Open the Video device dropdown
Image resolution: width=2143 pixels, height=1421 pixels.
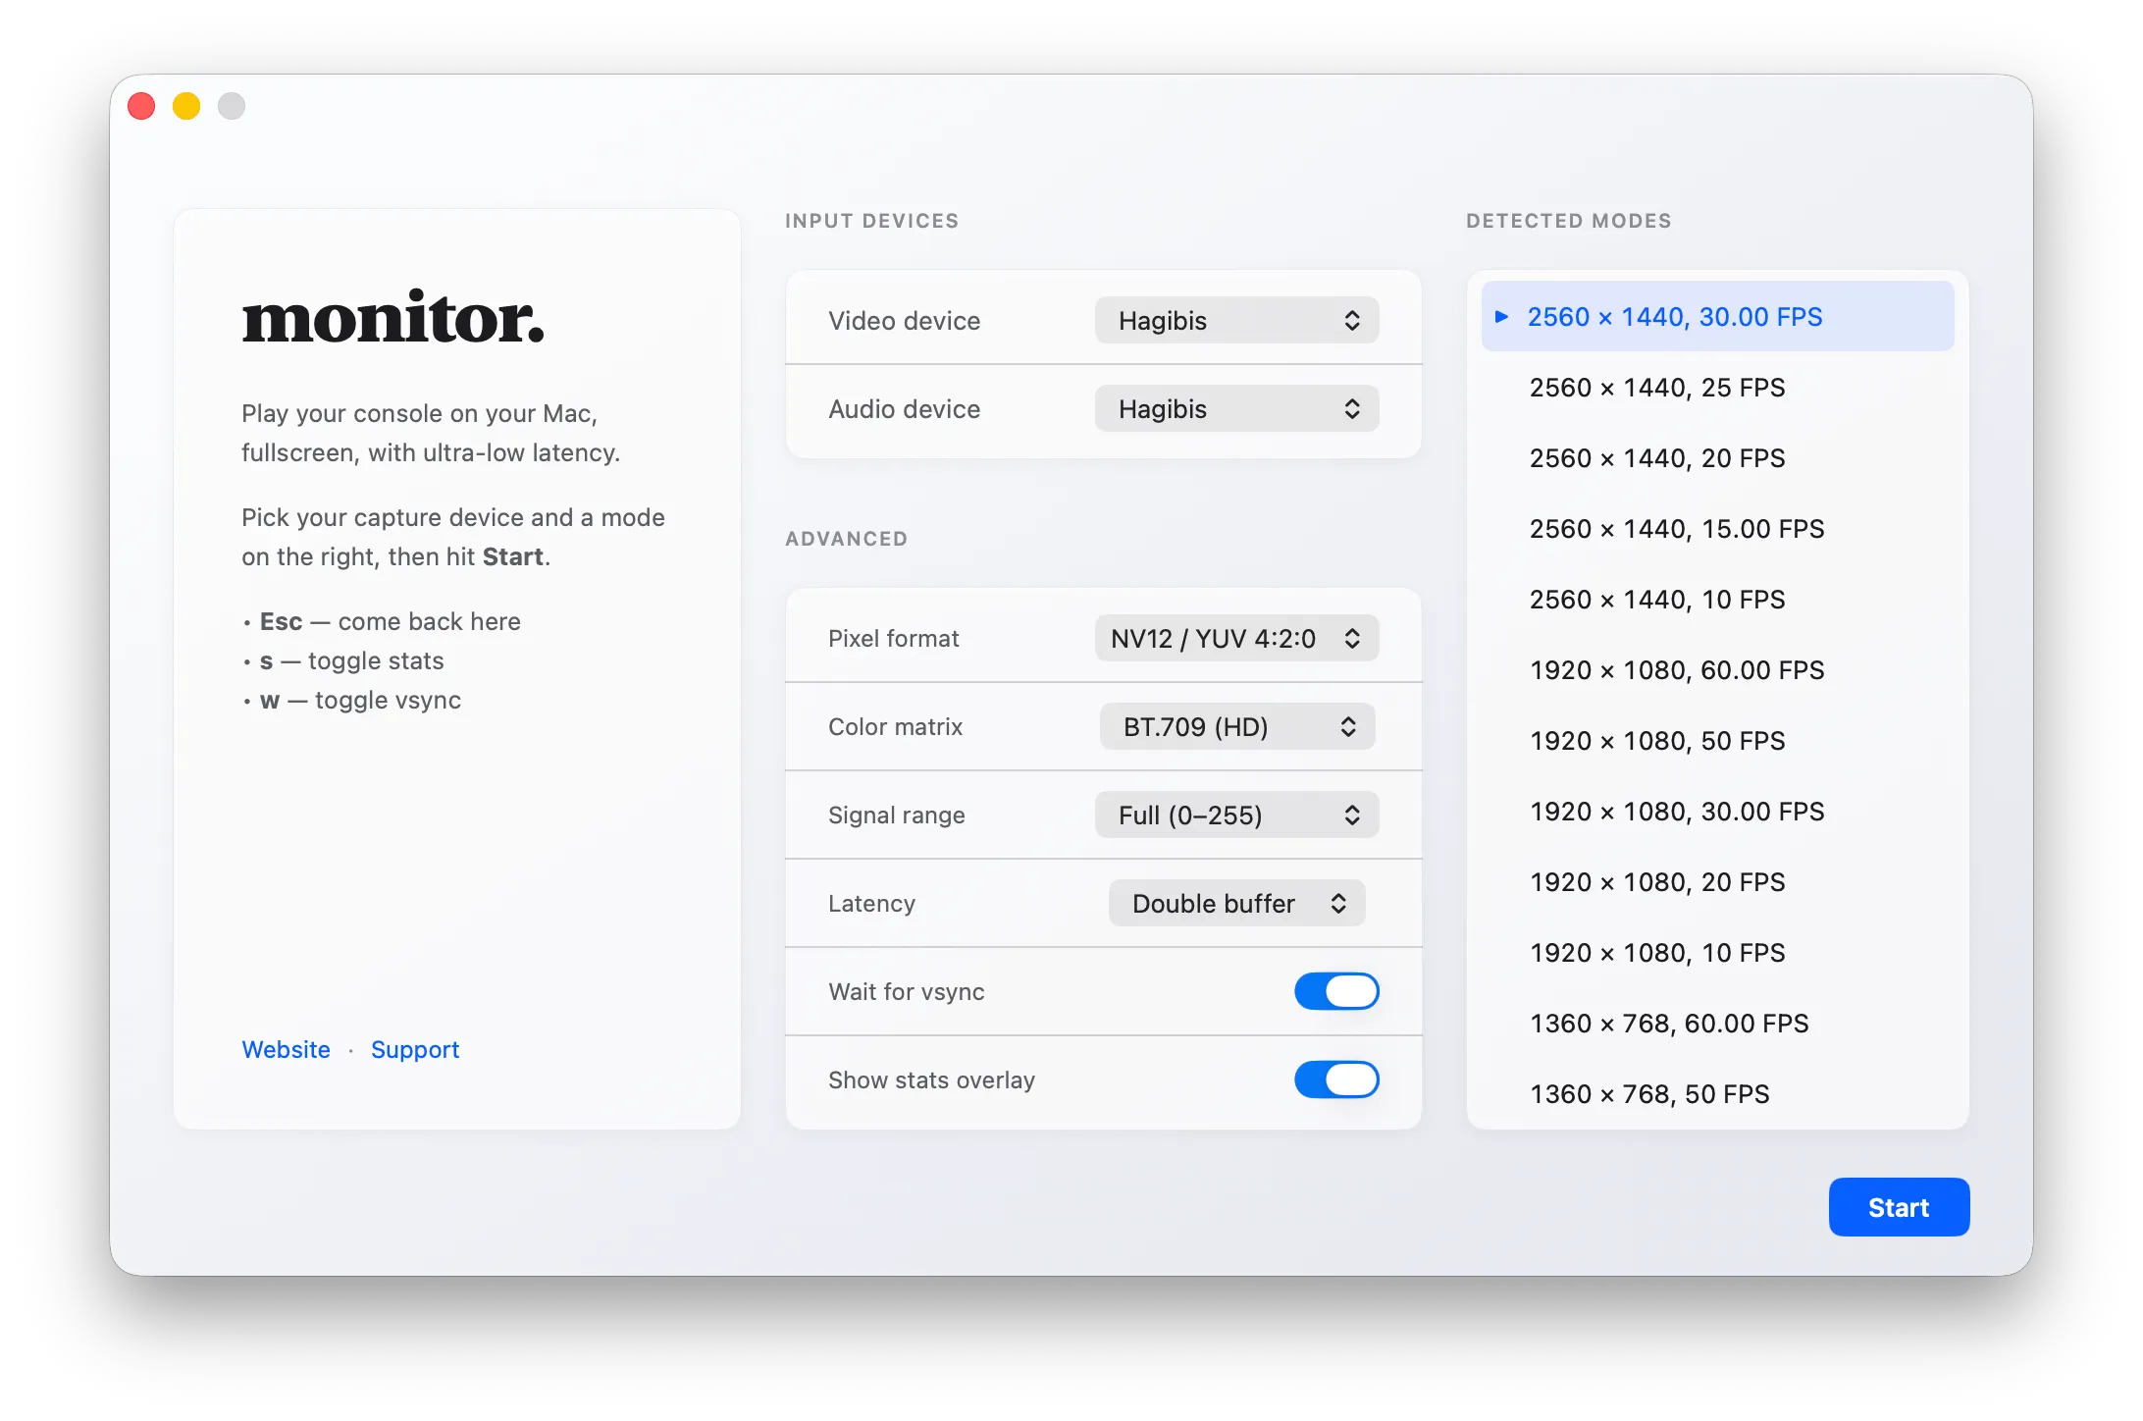1236,321
